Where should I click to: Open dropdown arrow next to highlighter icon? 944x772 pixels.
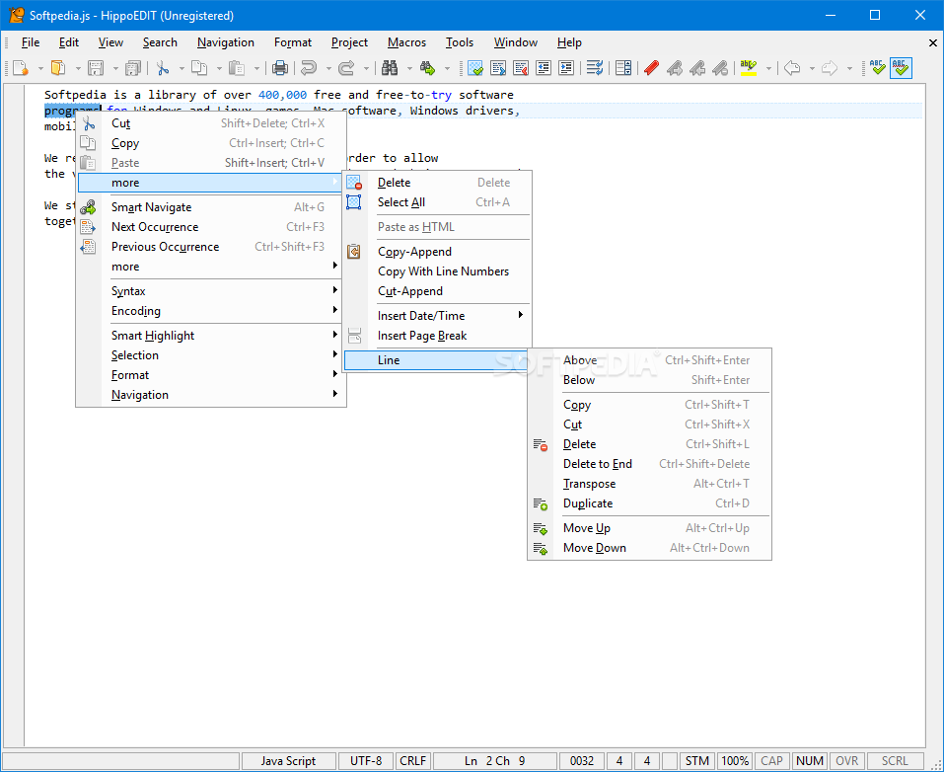pos(768,69)
